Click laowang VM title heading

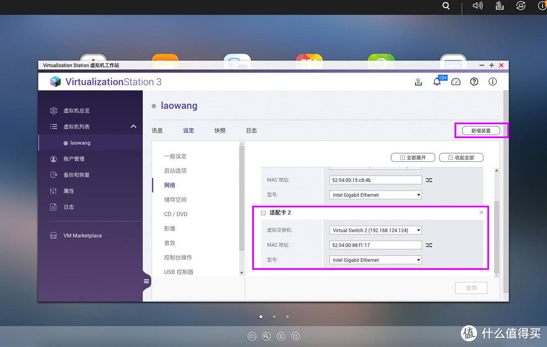[x=179, y=106]
